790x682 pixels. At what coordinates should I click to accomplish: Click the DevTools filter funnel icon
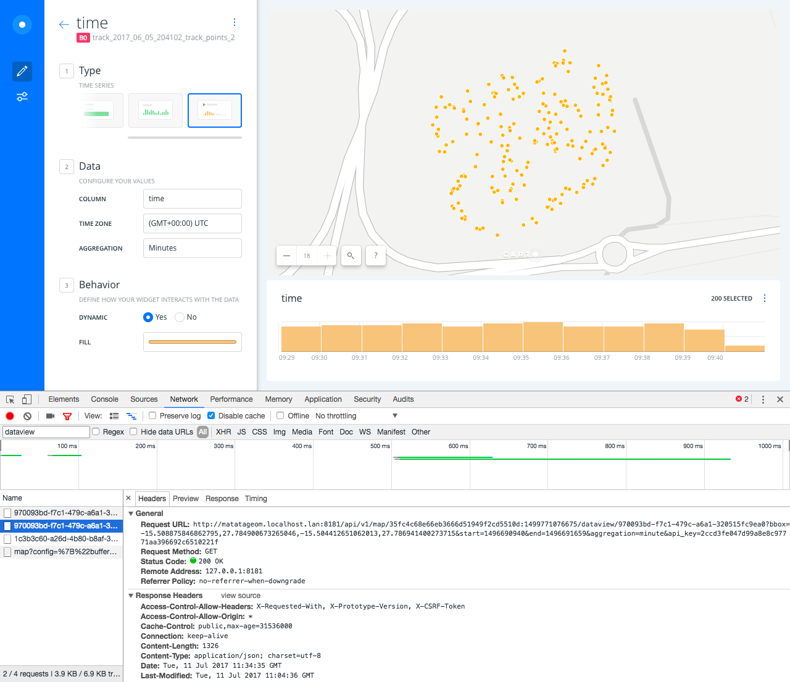pos(67,416)
